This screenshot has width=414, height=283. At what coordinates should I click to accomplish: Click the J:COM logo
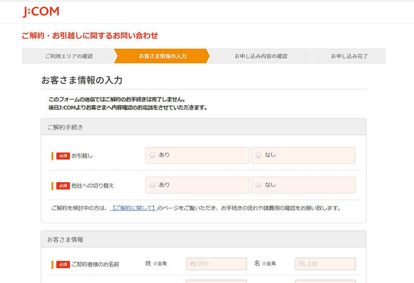[41, 11]
